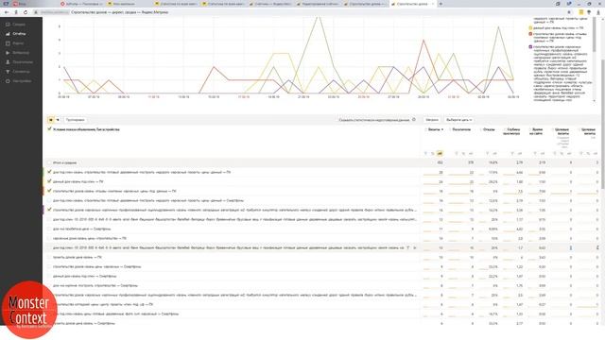605x340 pixels.
Task: Switch to the first Статистика по всем кампаниям tab
Action: [x=177, y=4]
